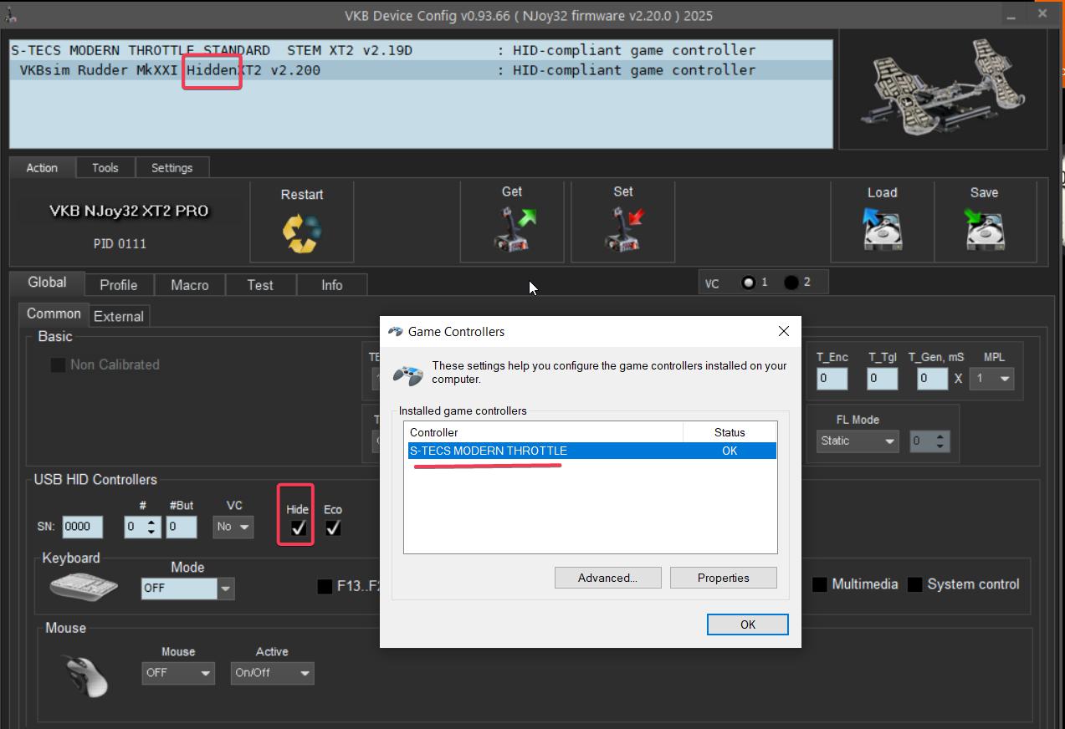Select VC radio button 1
1065x729 pixels.
click(748, 283)
